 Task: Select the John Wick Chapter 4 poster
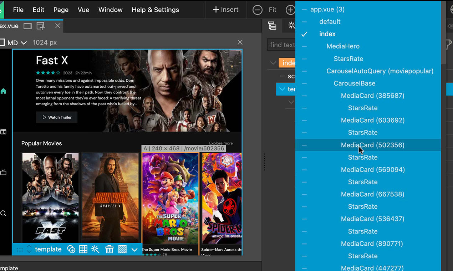(110, 198)
